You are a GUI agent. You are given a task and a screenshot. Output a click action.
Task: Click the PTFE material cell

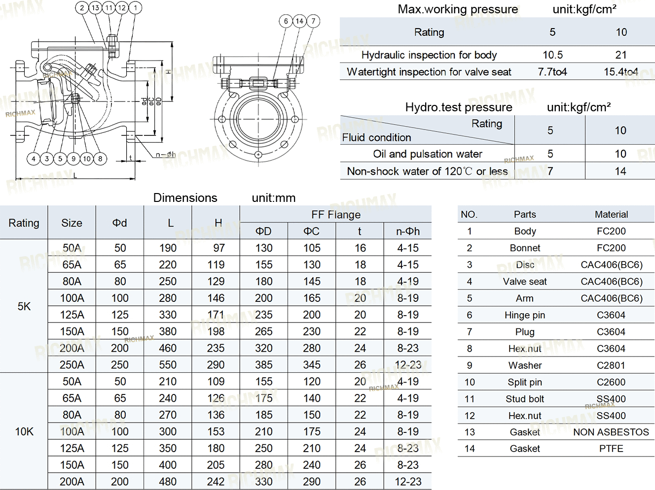click(611, 449)
